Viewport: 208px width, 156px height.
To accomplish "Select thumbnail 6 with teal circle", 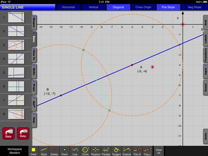I will (16, 86).
